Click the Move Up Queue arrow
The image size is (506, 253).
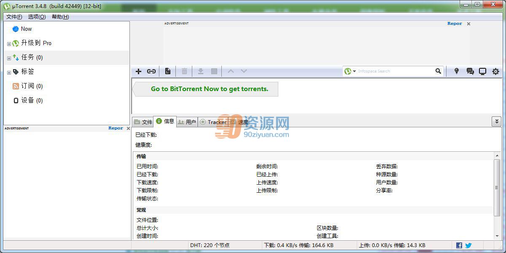point(231,71)
